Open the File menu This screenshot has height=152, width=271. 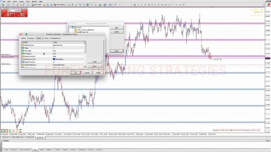pyautogui.click(x=4, y=2)
